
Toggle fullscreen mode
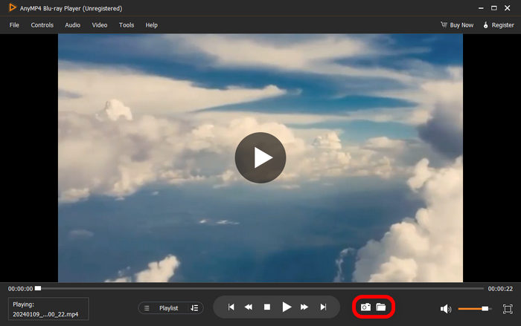click(508, 308)
